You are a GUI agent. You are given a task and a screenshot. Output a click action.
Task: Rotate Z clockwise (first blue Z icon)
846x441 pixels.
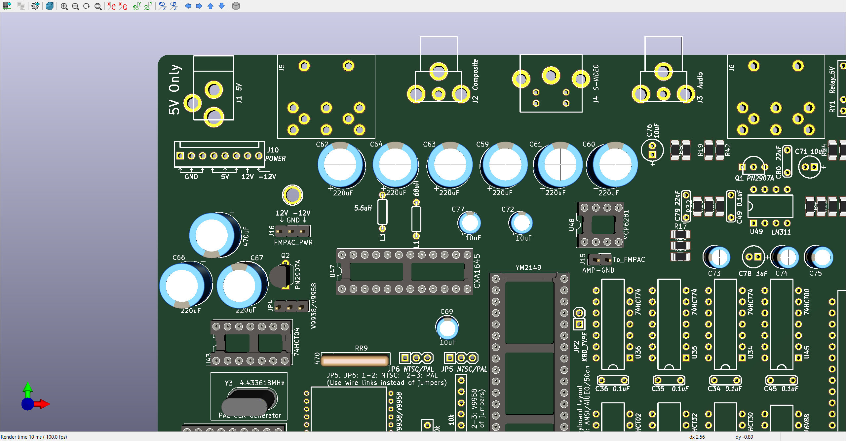162,6
